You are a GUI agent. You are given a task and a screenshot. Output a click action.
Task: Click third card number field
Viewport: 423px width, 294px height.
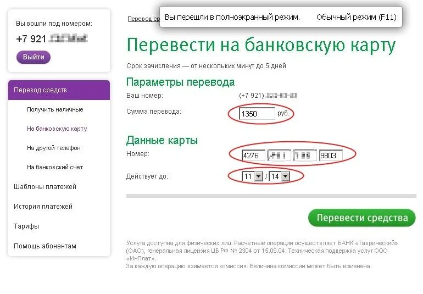[x=305, y=156]
